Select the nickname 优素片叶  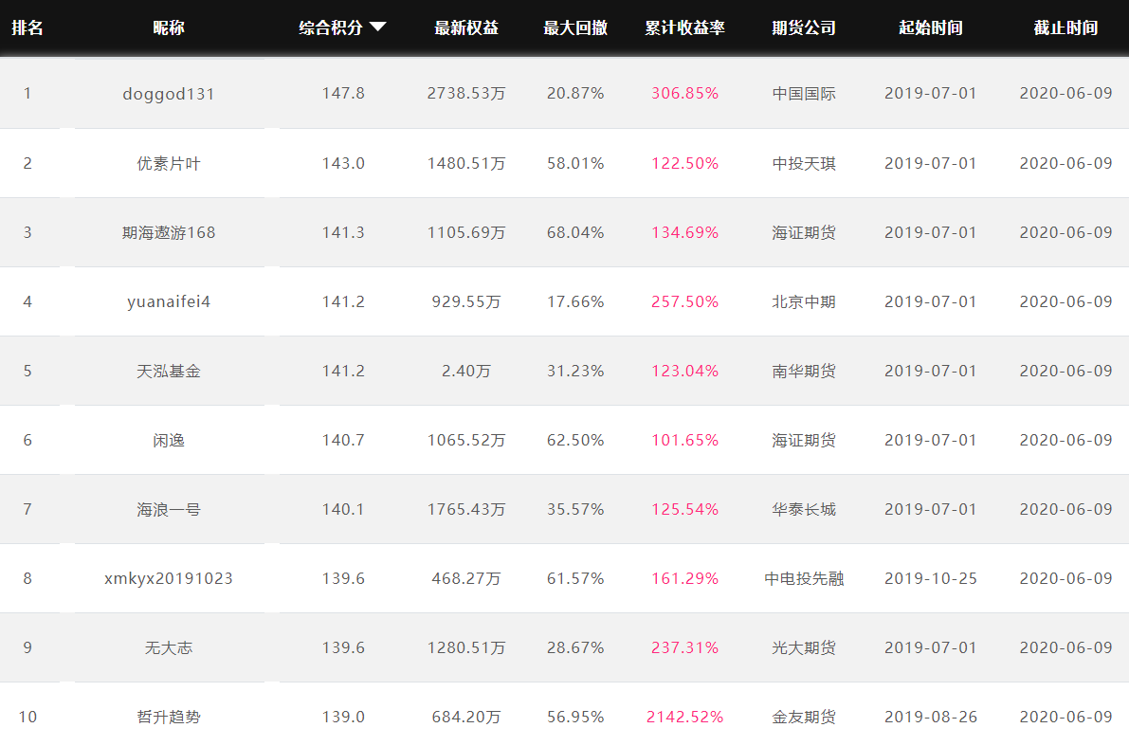click(x=169, y=163)
